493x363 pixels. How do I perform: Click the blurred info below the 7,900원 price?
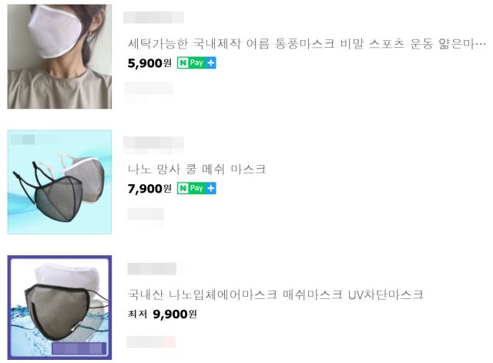[x=146, y=214]
